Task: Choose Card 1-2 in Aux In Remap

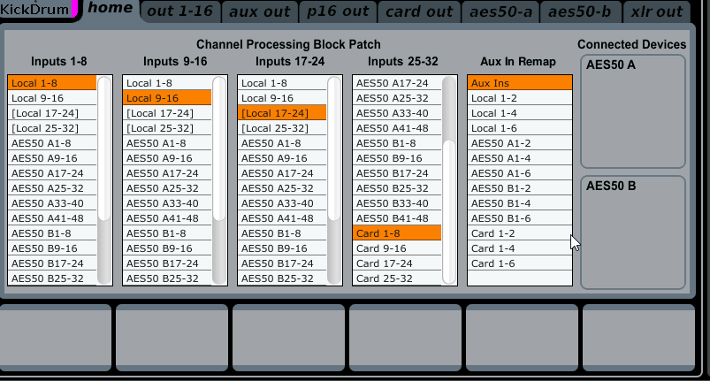Action: click(520, 233)
